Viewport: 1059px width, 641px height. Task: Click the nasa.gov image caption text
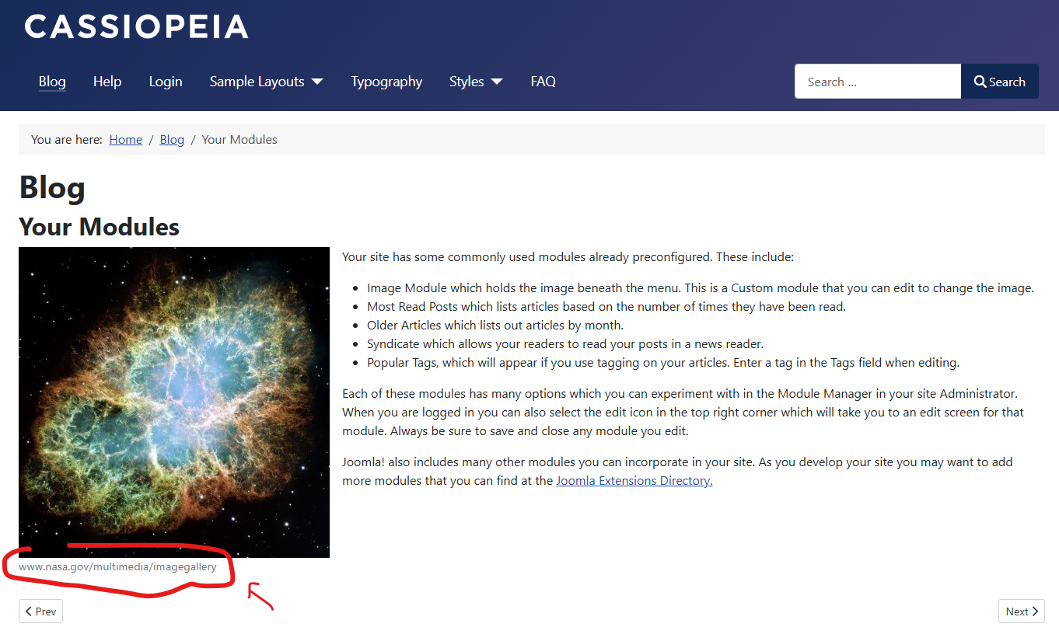117,567
